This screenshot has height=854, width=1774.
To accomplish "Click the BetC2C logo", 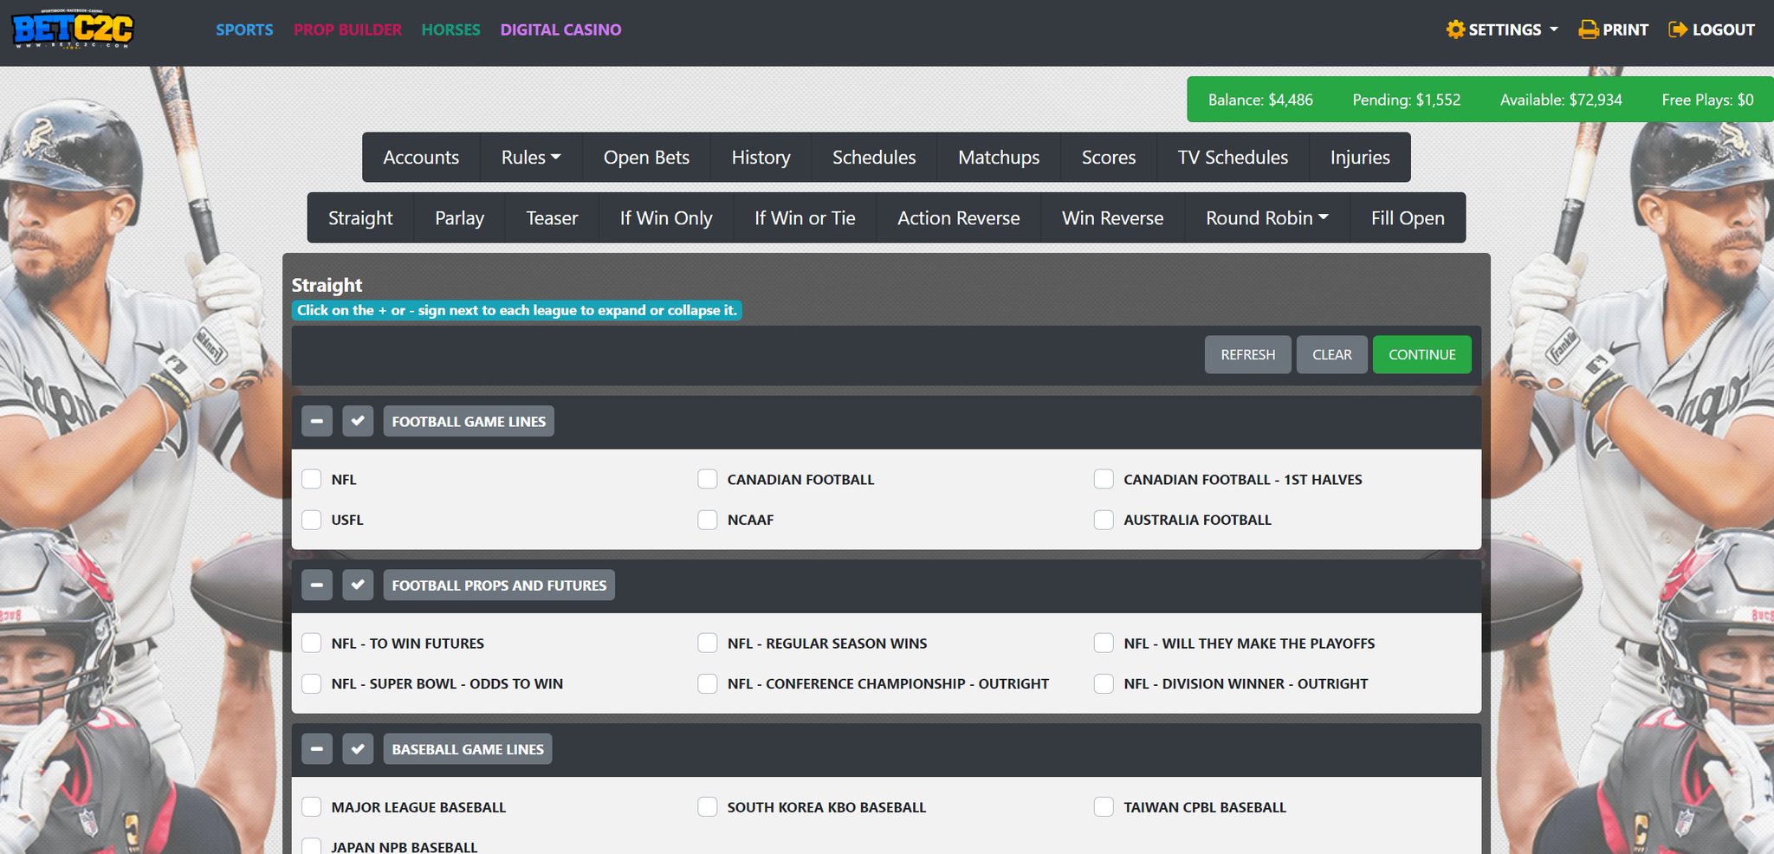I will [x=73, y=29].
